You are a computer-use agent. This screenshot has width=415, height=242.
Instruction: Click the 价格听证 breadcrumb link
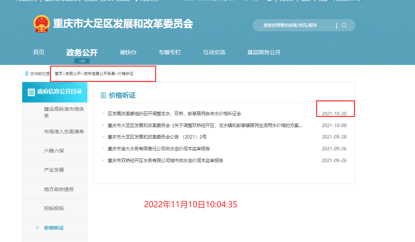126,74
